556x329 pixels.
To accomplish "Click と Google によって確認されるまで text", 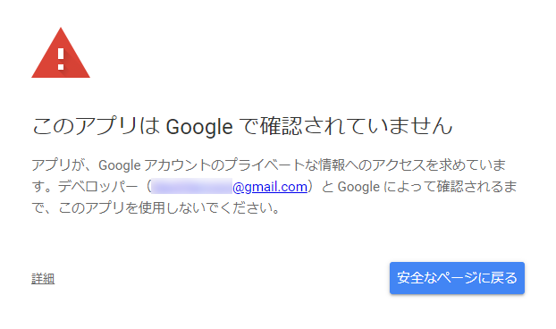I will [419, 187].
